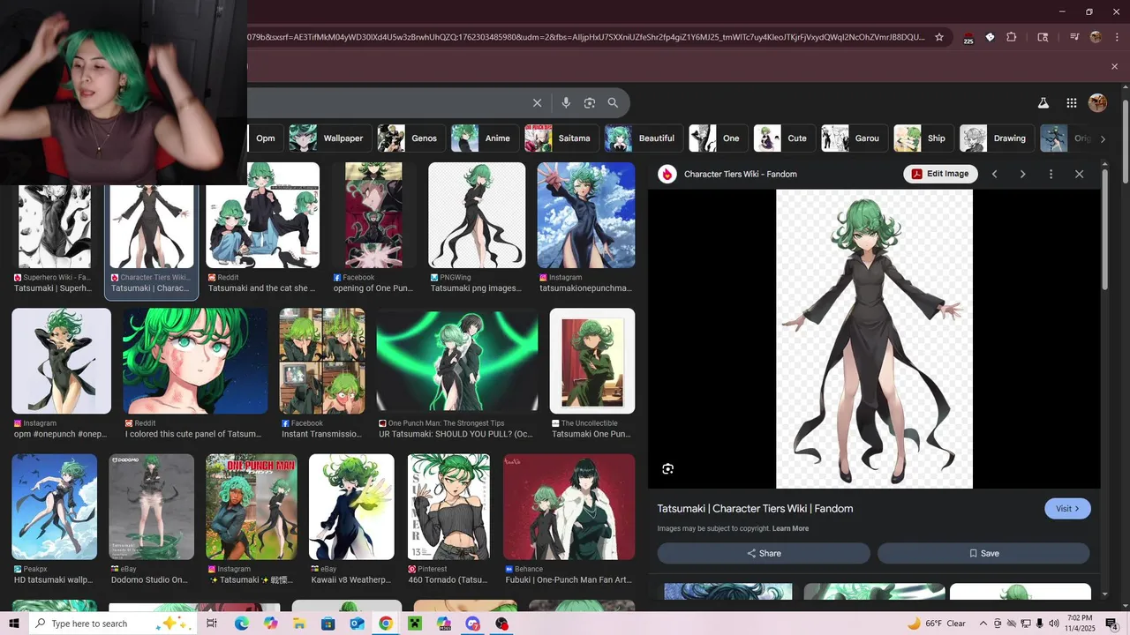Close the bar below the address bar
The height and width of the screenshot is (635, 1130).
(x=1114, y=66)
